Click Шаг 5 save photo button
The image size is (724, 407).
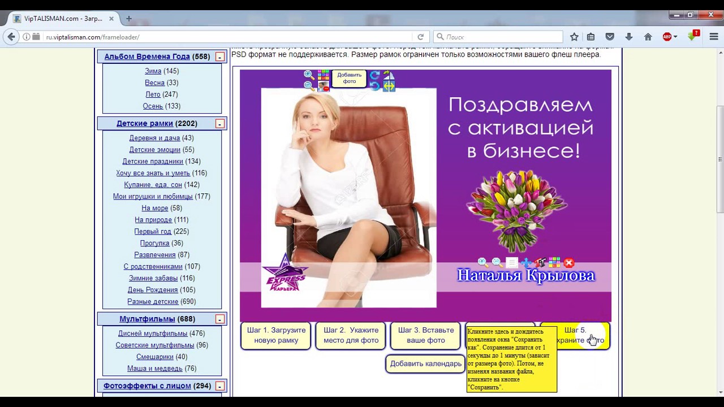pos(583,335)
